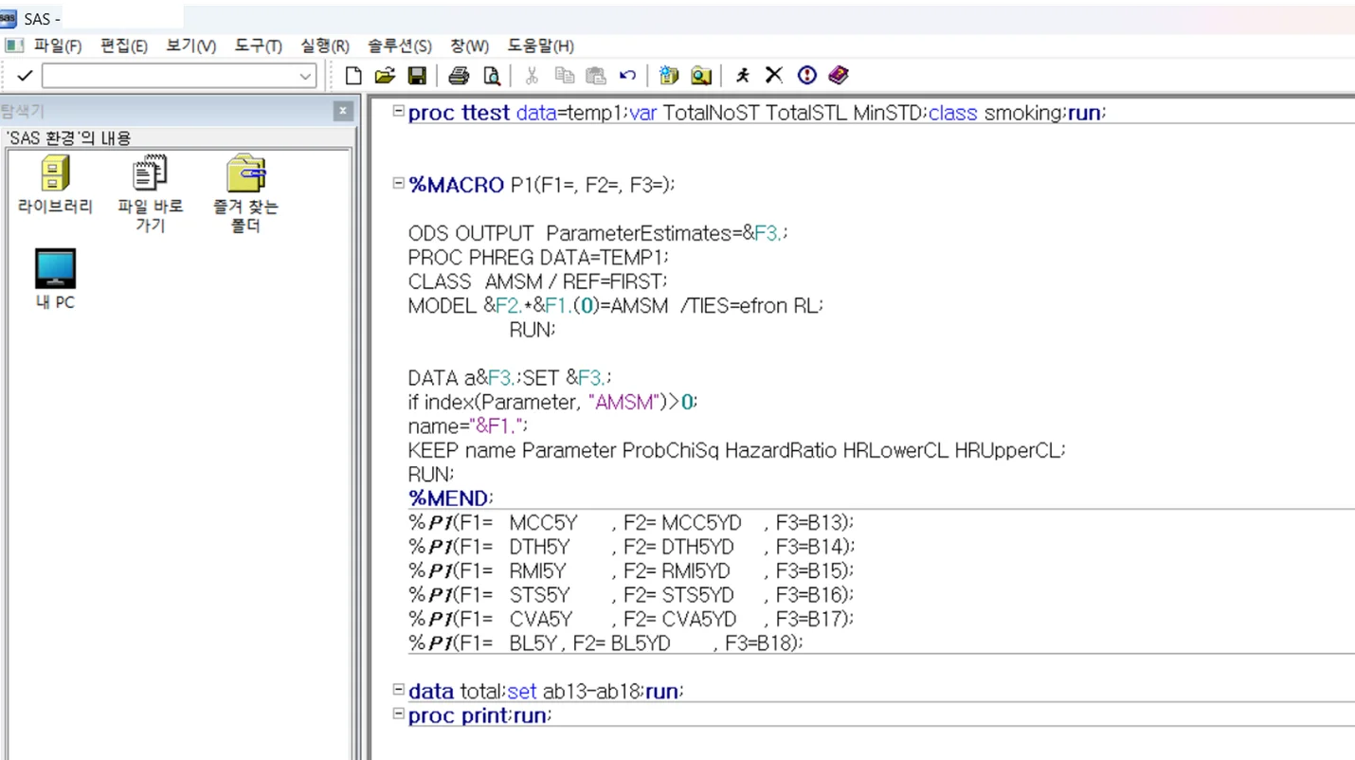Collapse the proc ttest code block
This screenshot has height=760, width=1355.
tap(398, 111)
